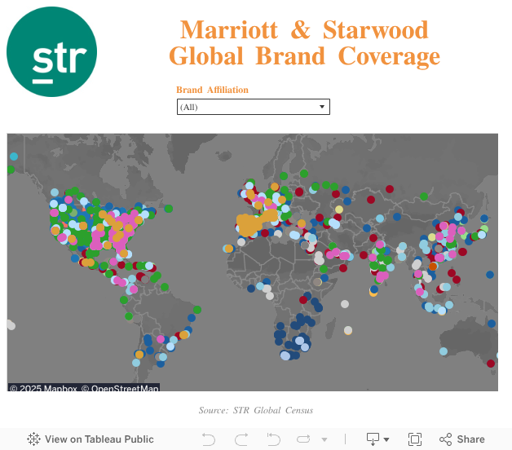Enter full screen mode
This screenshot has width=512, height=450.
point(415,439)
